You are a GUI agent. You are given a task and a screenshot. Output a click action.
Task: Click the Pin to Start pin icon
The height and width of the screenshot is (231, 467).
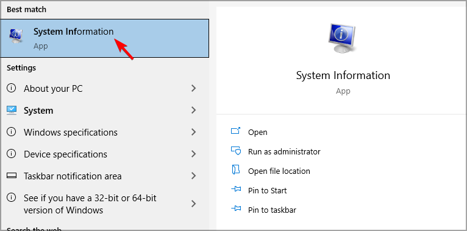point(235,190)
